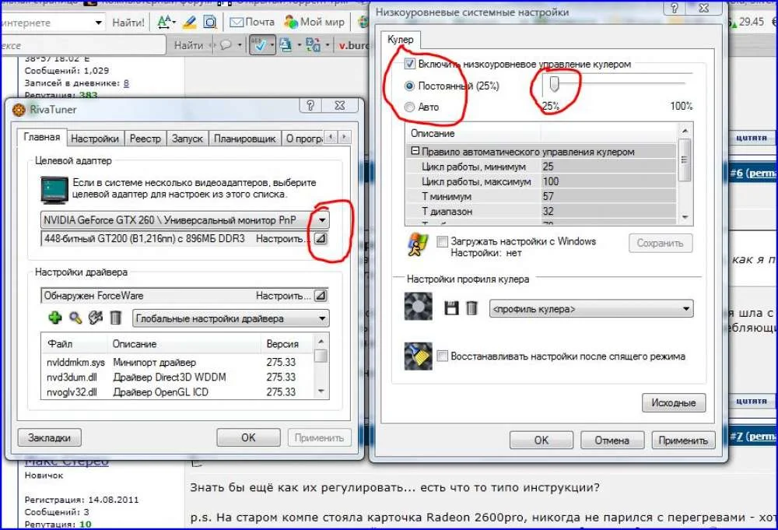Click the floppy disk save cooler profile icon
The image size is (778, 530).
pos(451,308)
